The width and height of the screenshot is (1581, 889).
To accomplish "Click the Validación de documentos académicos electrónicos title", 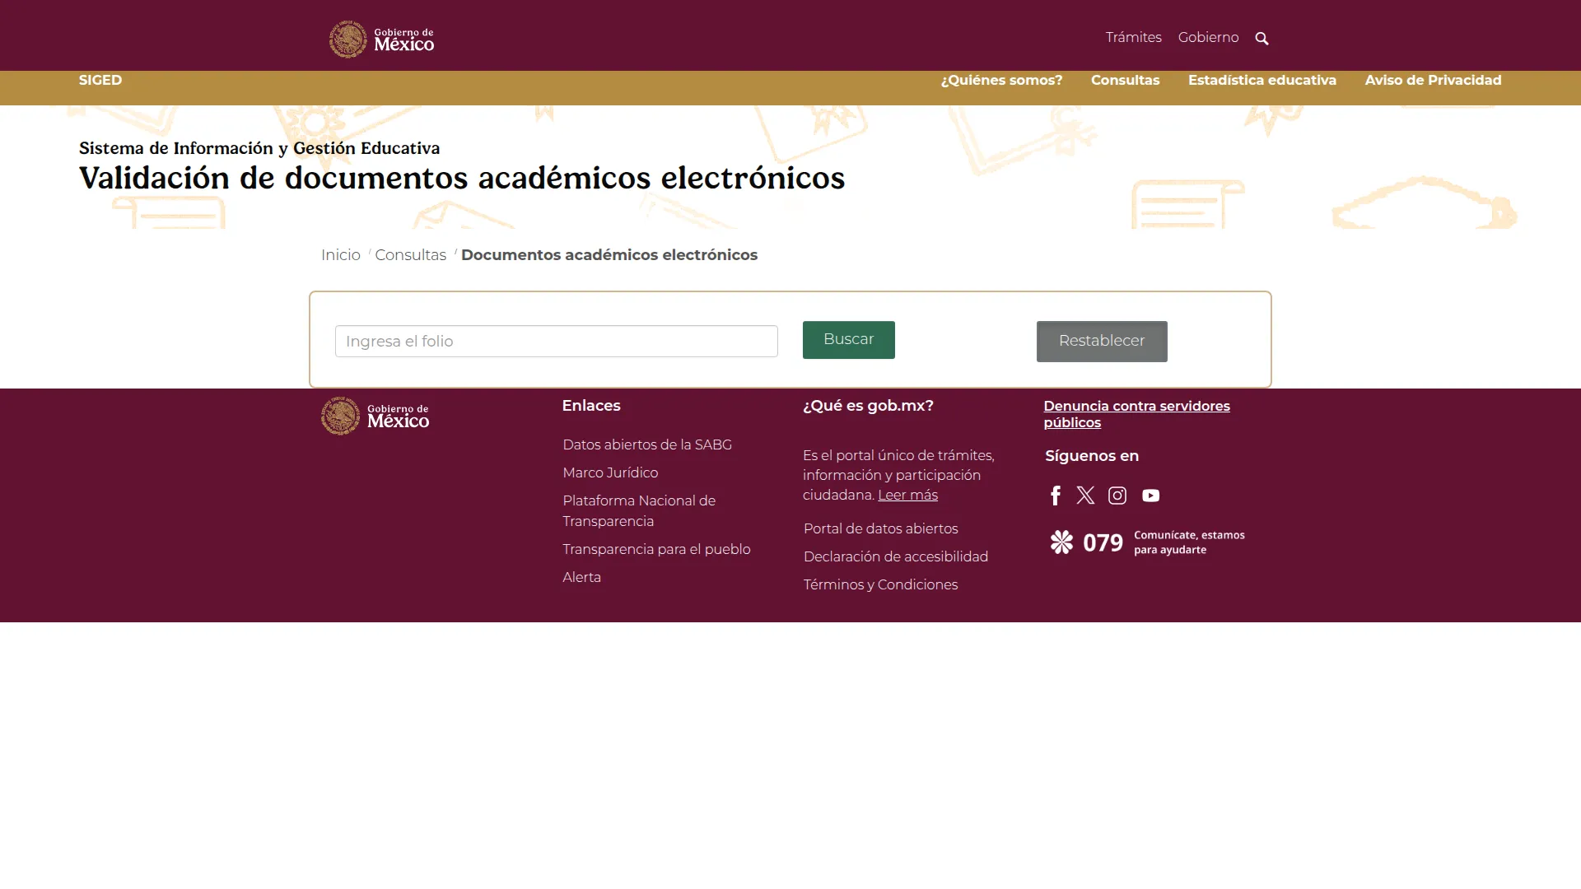I will point(462,178).
